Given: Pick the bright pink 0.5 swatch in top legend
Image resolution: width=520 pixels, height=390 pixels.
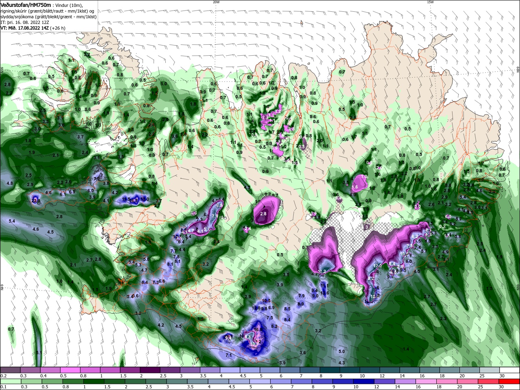Looking at the screenshot, I should pyautogui.click(x=70, y=370).
